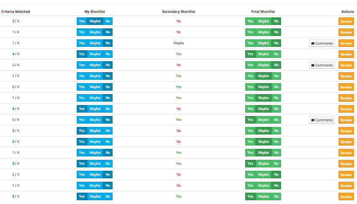The height and width of the screenshot is (204, 357).
Task: Click Review beside the 0/4 row's Comments
Action: [x=346, y=120]
